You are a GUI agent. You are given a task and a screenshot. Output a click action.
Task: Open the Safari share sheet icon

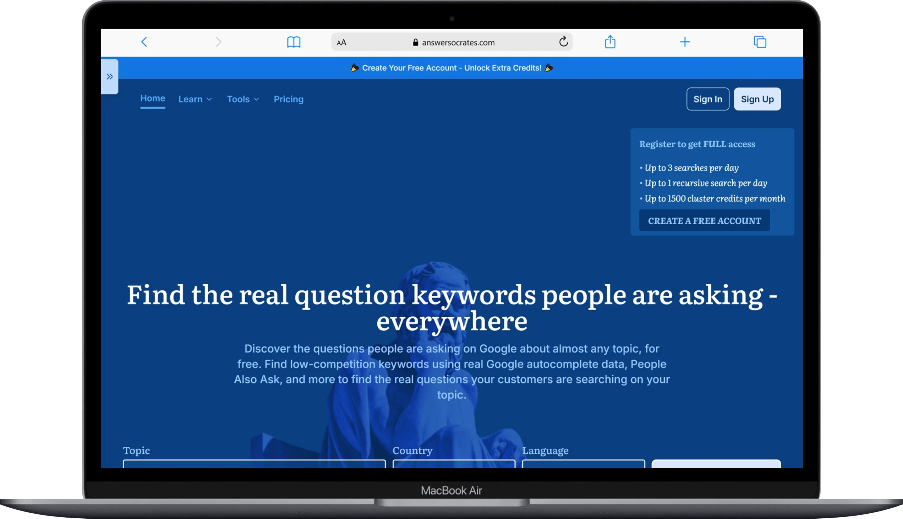tap(610, 42)
